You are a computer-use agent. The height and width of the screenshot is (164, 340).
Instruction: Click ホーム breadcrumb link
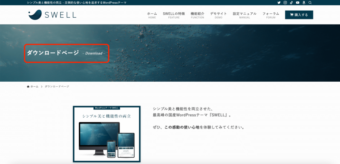click(x=34, y=87)
